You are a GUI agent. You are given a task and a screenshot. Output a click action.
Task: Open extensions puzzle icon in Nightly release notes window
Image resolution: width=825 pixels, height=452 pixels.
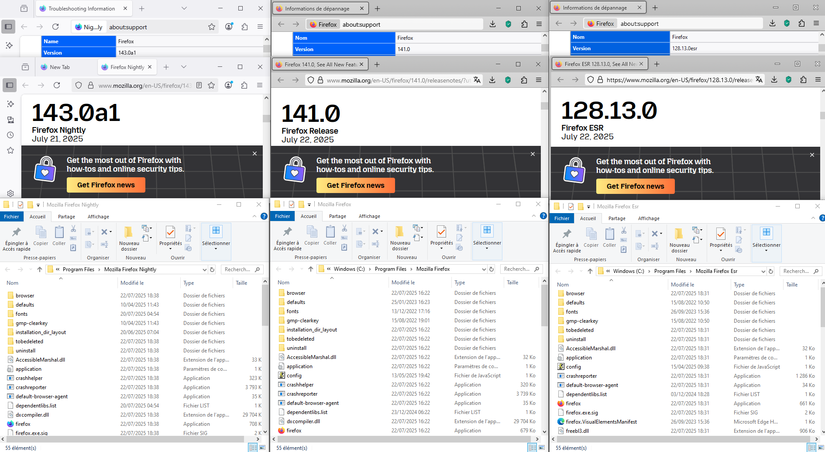tap(244, 85)
